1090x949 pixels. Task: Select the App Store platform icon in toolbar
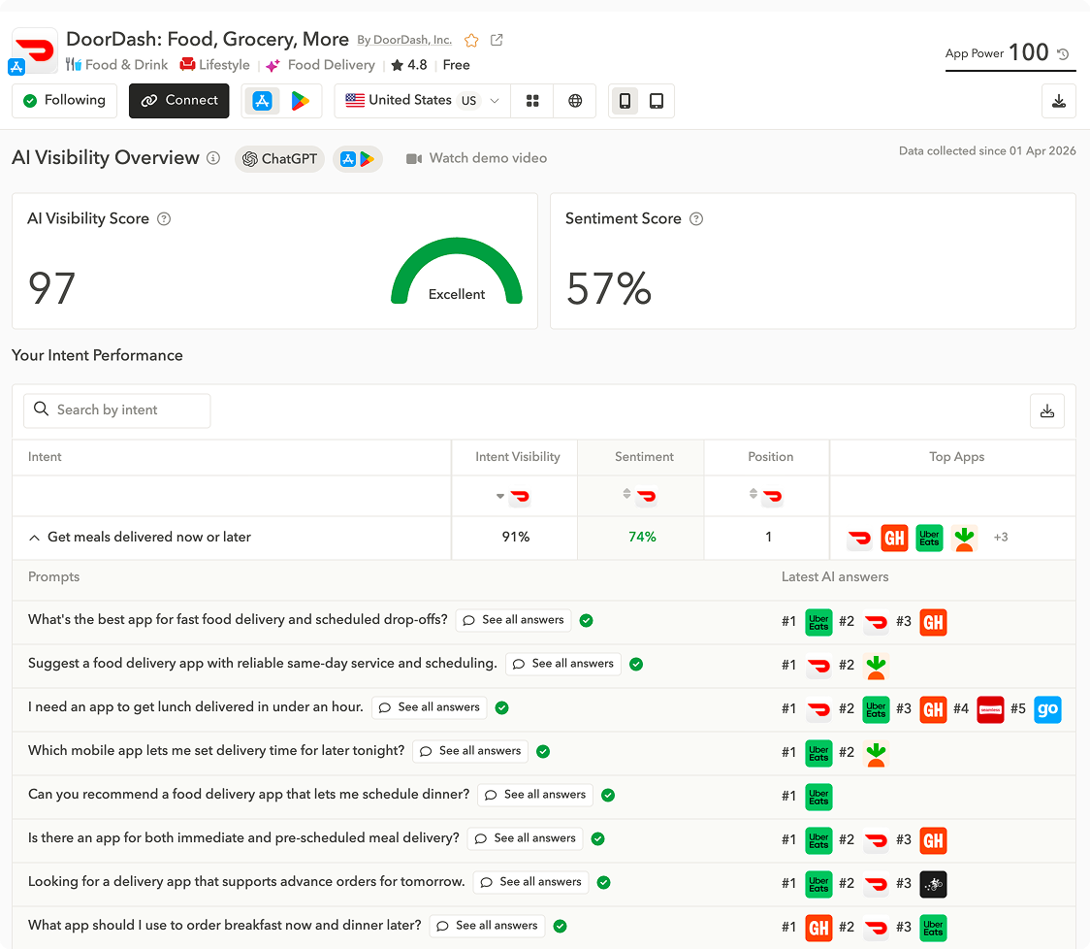[262, 101]
